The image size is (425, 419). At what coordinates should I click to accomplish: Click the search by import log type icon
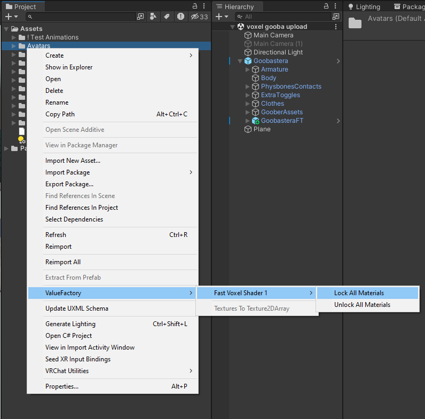click(x=180, y=17)
